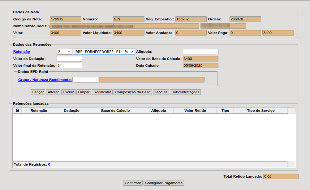Open the Tabelas button
The image size is (310, 190).
[x=161, y=92]
